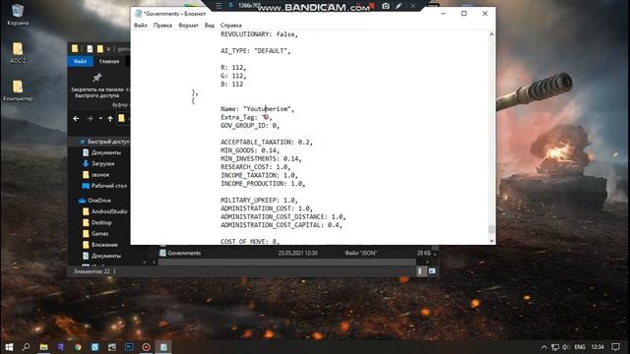The width and height of the screenshot is (630, 354).
Task: Click properties icon in Explorer title bar
Action: click(x=90, y=49)
